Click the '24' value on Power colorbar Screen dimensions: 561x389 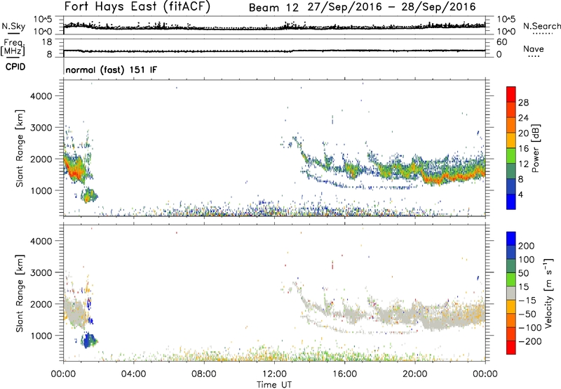[x=523, y=118]
